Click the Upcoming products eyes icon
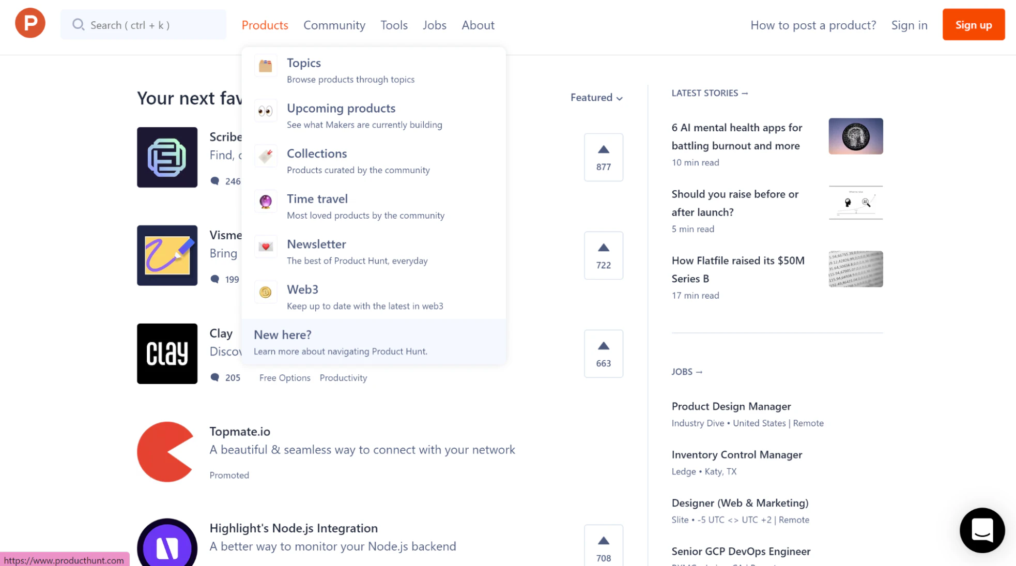Image resolution: width=1016 pixels, height=566 pixels. point(266,111)
